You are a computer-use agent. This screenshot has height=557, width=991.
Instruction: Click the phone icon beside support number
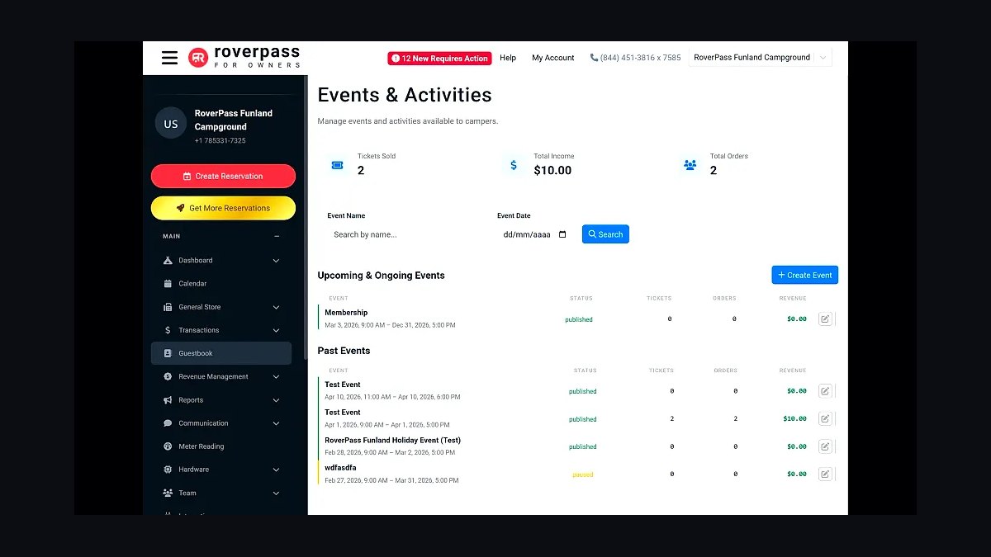click(x=594, y=58)
